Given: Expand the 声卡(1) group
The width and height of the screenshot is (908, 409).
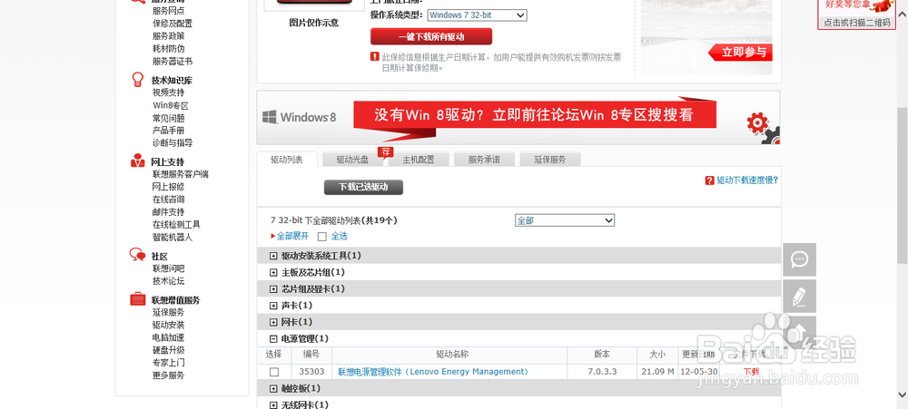Looking at the screenshot, I should click(274, 306).
